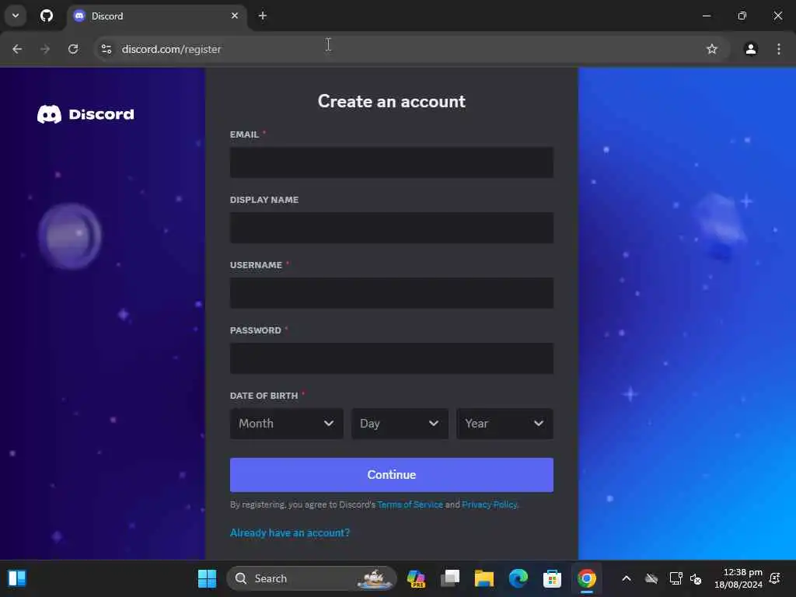Go forward to the next page
Screen dimensions: 796x597
tap(45, 49)
